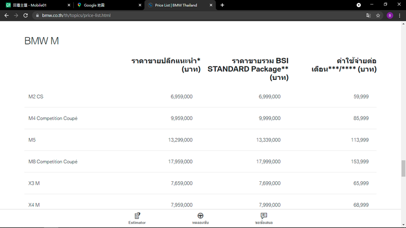Click the X3 M BSI price 7,699,000
The width and height of the screenshot is (406, 228).
(270, 184)
